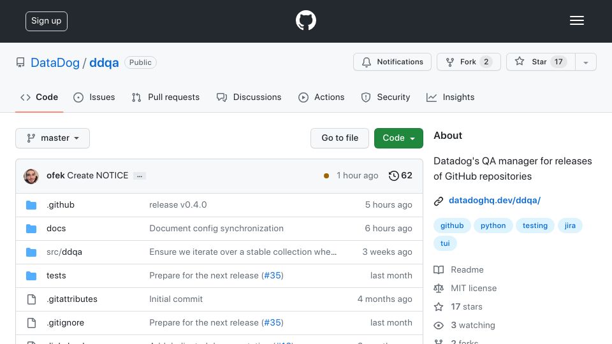Image resolution: width=612 pixels, height=344 pixels.
Task: Click the scale icon next to MIT license
Action: 439,288
